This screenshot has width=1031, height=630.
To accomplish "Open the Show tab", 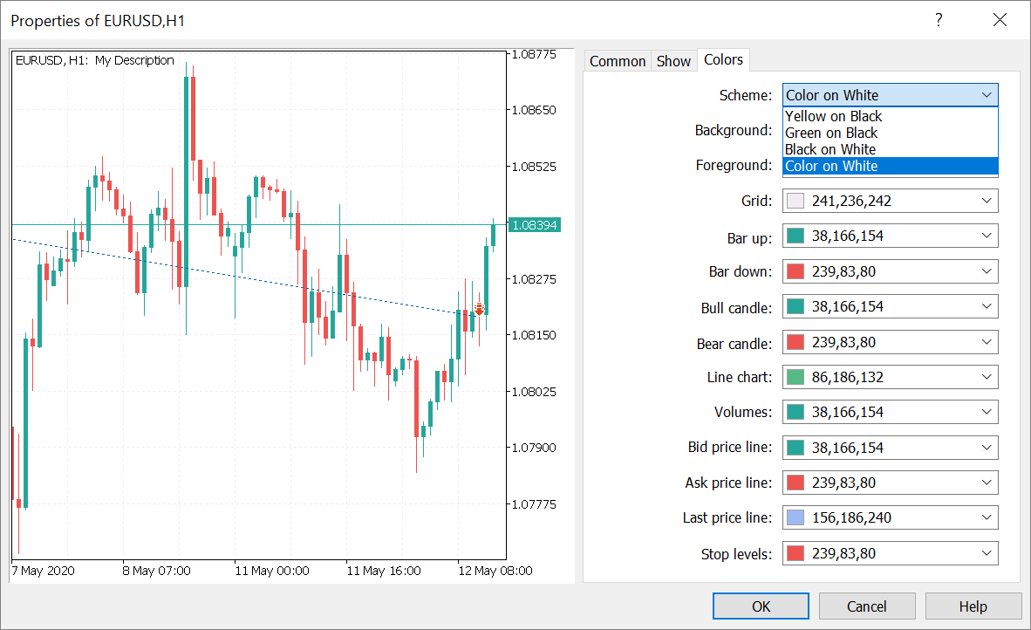I will tap(673, 61).
